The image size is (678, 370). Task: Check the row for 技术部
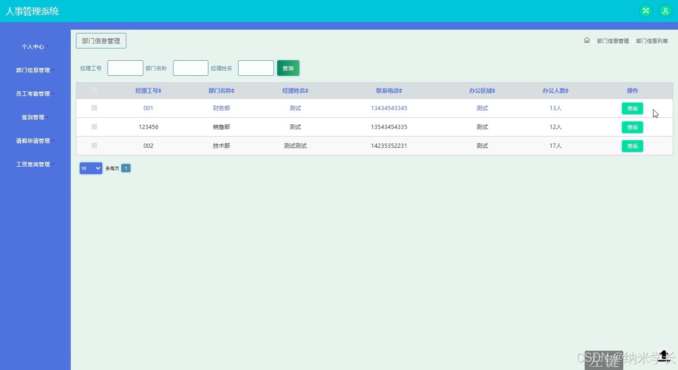click(94, 145)
